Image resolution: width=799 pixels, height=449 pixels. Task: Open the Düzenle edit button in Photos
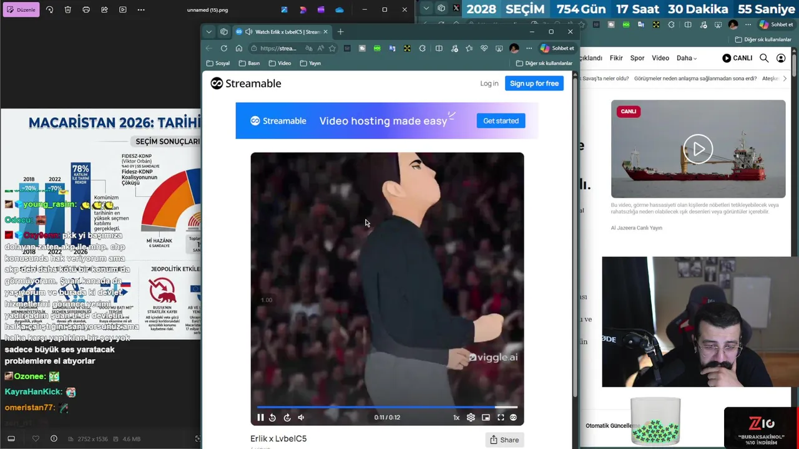(21, 10)
